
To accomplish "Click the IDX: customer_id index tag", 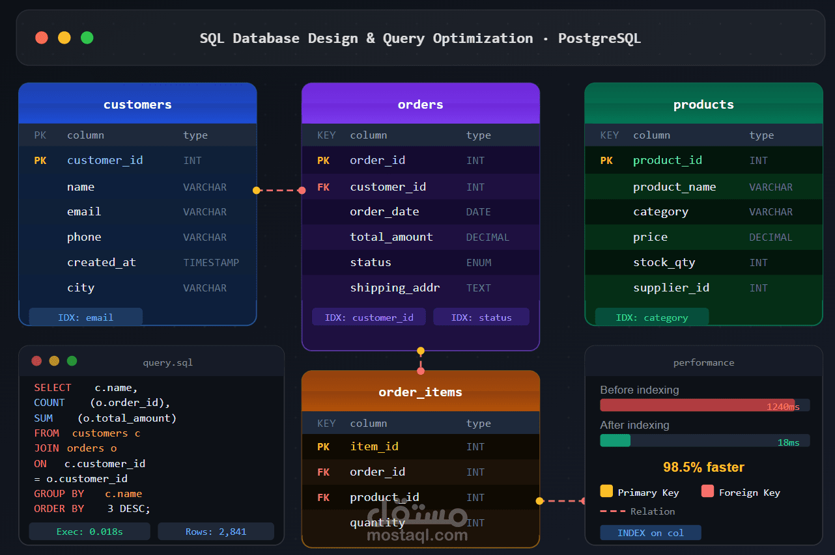I will click(369, 318).
